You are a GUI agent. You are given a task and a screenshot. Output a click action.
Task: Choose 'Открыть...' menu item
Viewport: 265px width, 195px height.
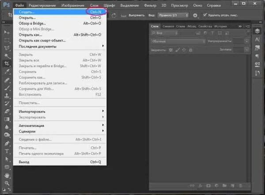pyautogui.click(x=60, y=18)
